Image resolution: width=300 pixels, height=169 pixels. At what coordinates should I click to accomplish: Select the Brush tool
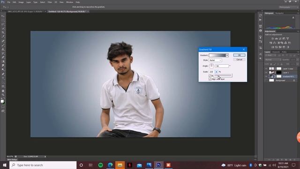pyautogui.click(x=3, y=45)
